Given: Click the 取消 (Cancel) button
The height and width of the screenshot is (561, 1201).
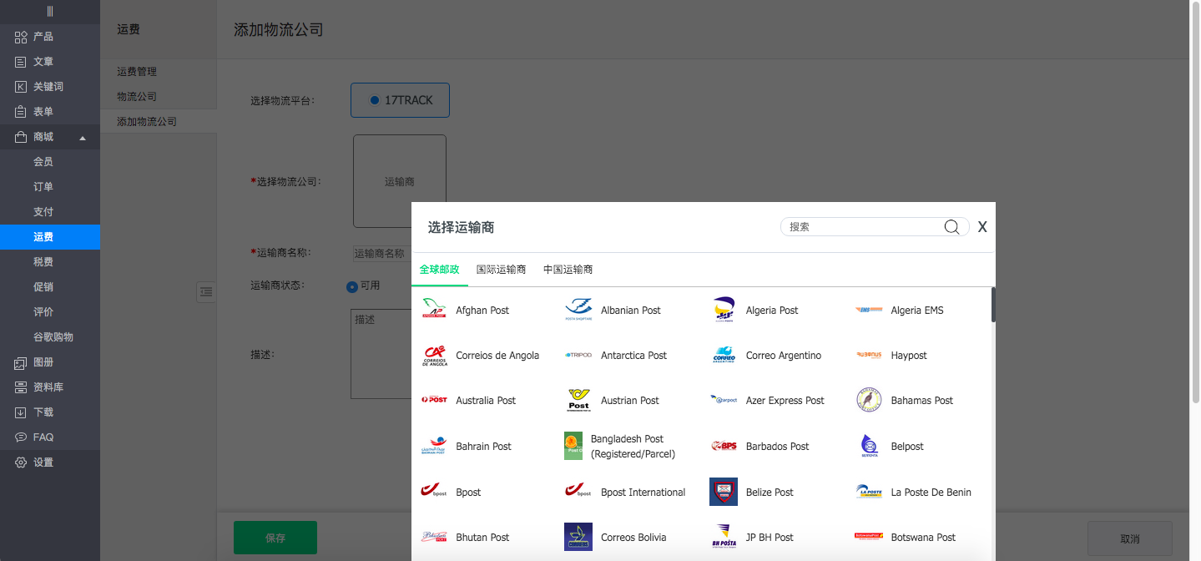Looking at the screenshot, I should coord(1129,538).
